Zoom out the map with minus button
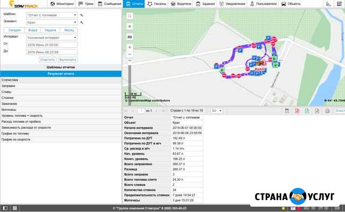Image resolution: width=345 pixels, height=212 pixels. 129,54
